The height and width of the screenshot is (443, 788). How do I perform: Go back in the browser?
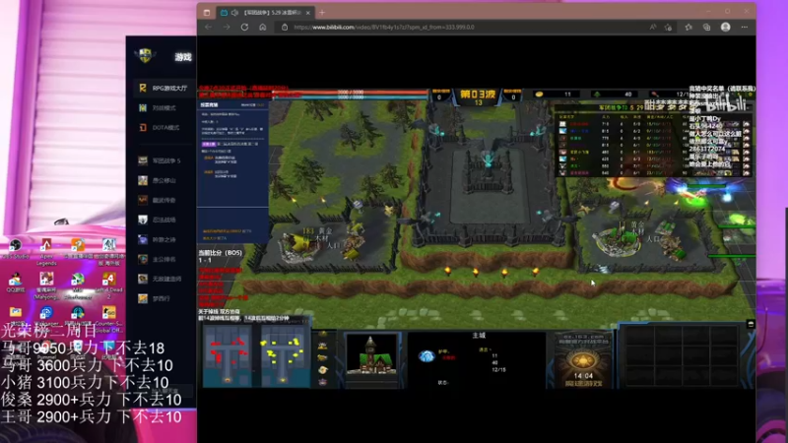(208, 28)
